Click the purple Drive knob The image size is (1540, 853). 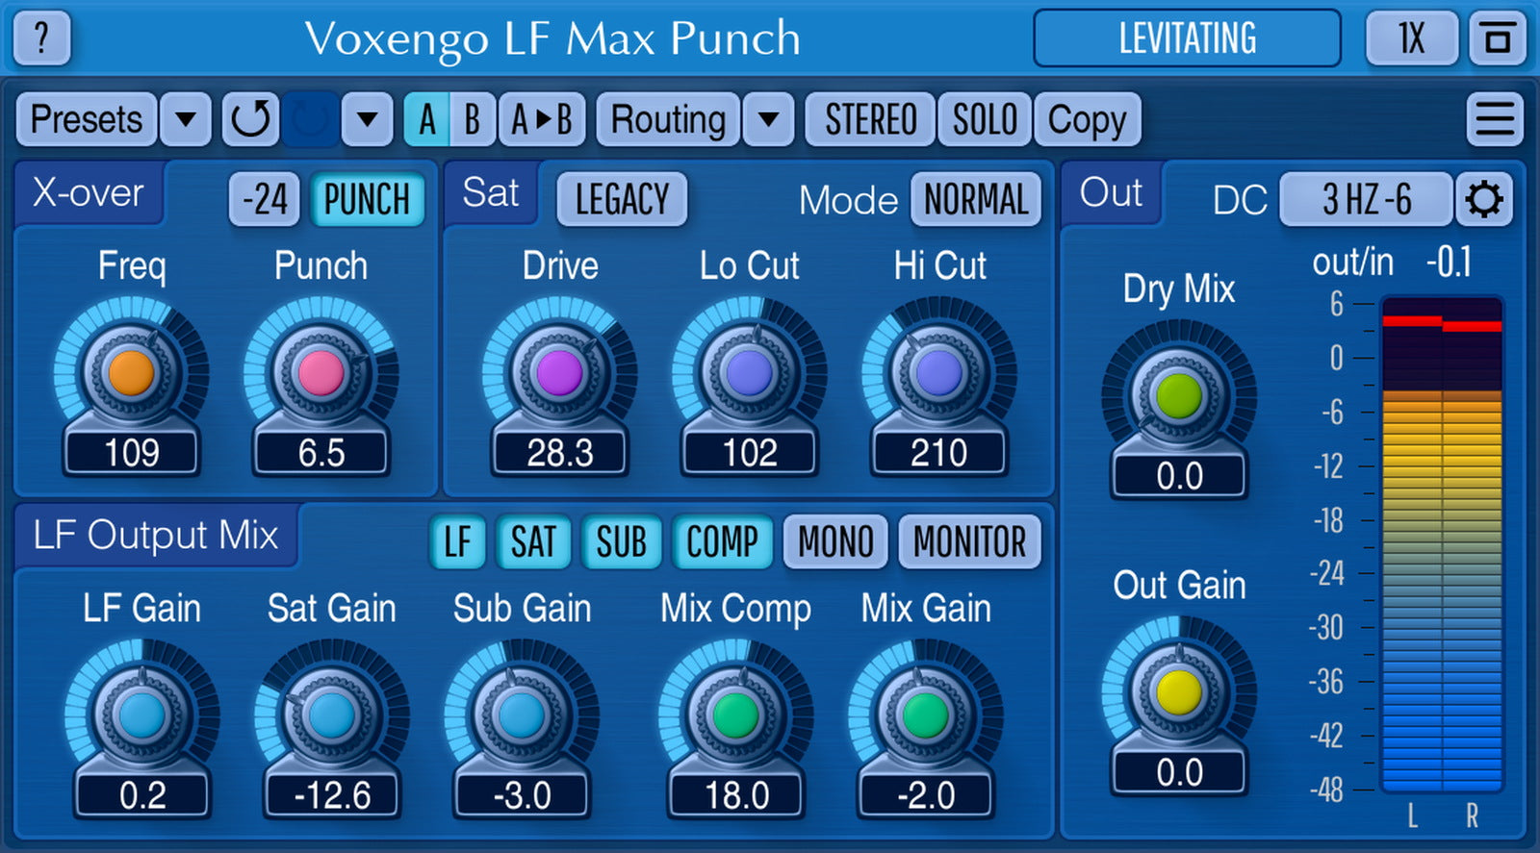click(559, 373)
